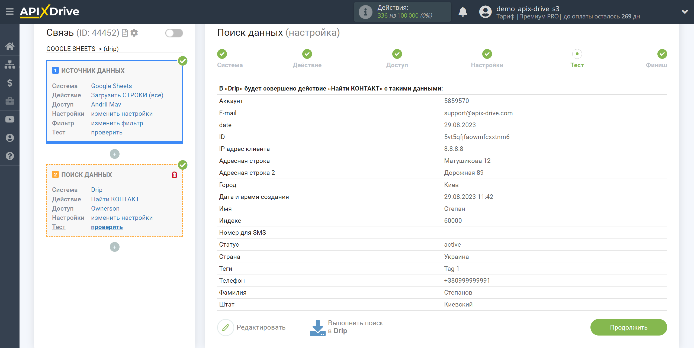Viewport: 694px width, 348px height.
Task: Open the connection settings gear icon
Action: [134, 33]
